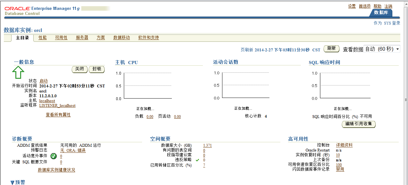Image resolution: width=408 pixels, height=185 pixels.
Task: Open the 软件和支持 tab
Action: pos(148,38)
